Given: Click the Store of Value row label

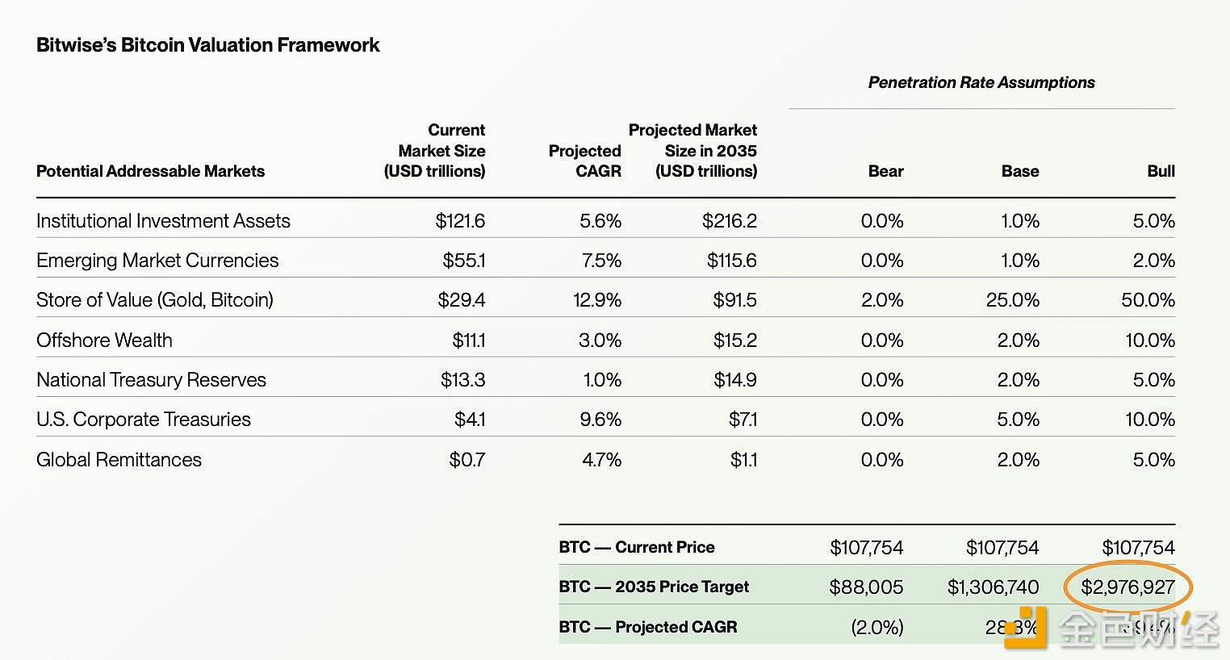Looking at the screenshot, I should [x=155, y=300].
